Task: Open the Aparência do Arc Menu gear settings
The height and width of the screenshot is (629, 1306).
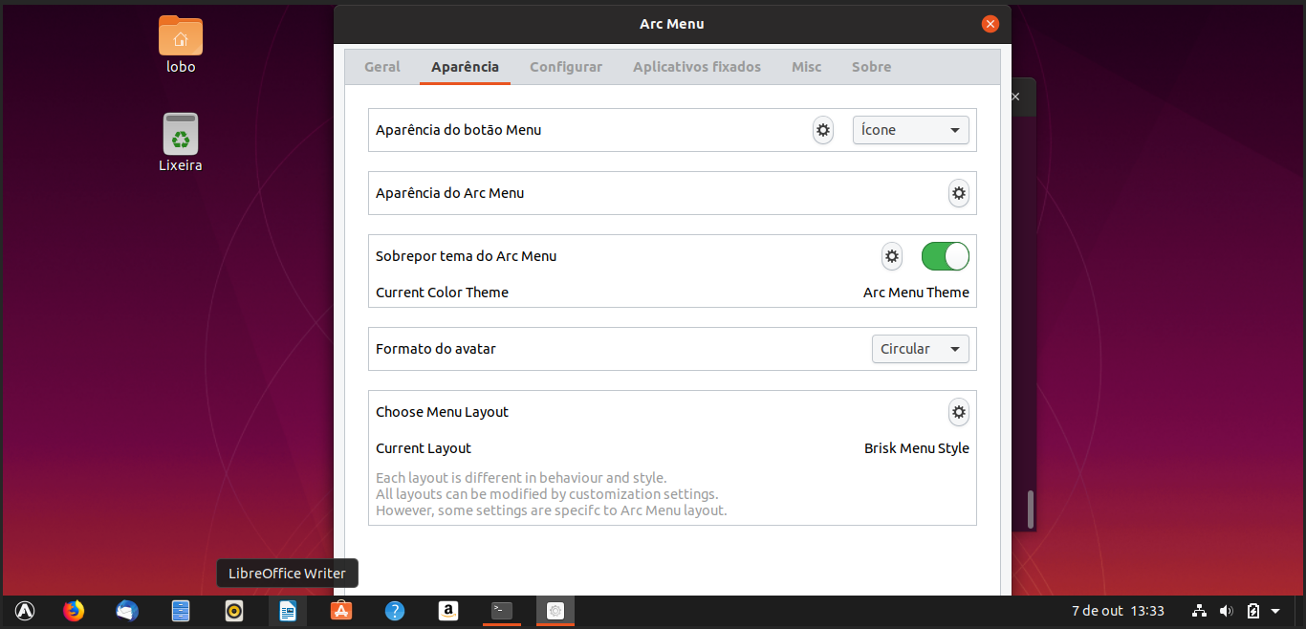Action: (959, 193)
